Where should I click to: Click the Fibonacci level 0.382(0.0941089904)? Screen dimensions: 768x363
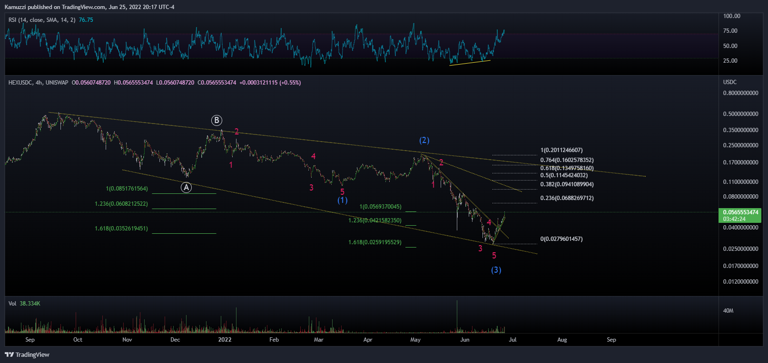[x=567, y=184]
